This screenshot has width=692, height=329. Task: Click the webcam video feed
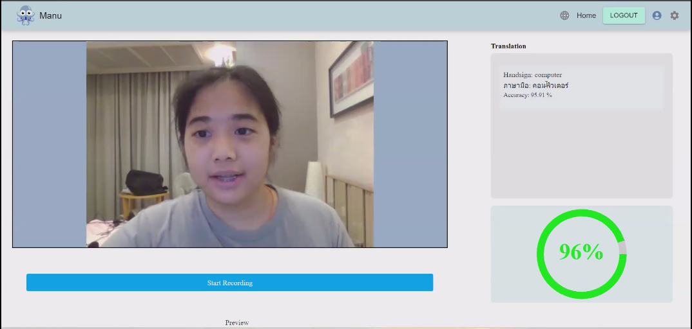(230, 145)
